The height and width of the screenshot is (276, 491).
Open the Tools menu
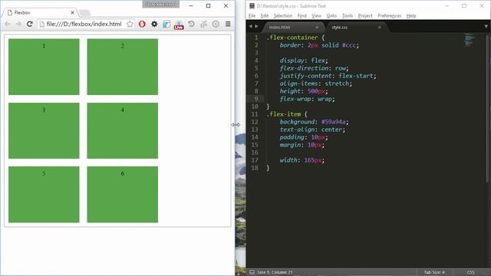tap(348, 15)
